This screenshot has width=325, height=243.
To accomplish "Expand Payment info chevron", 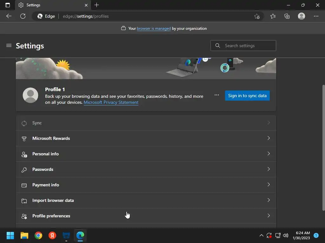I will click(269, 184).
